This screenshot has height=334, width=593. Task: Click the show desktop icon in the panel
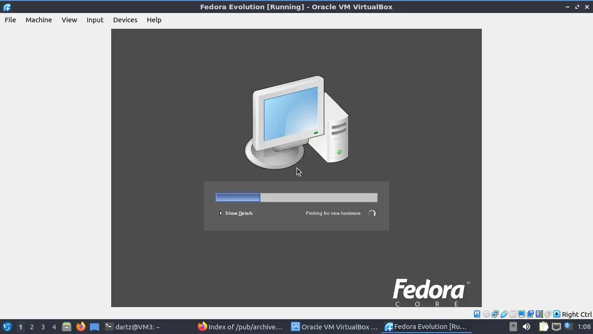95,327
